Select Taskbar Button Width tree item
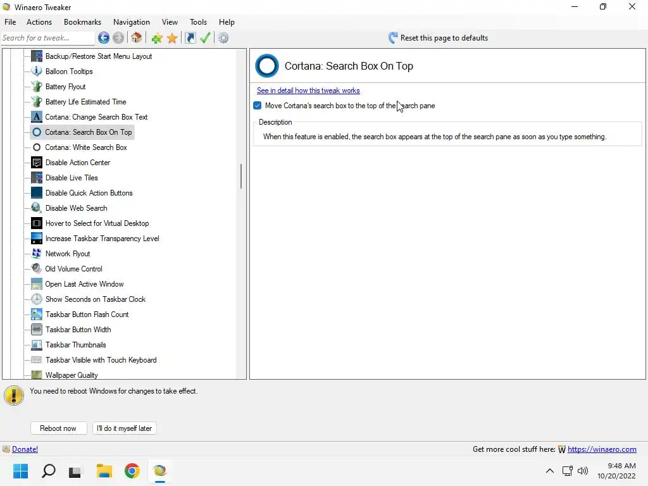648x486 pixels. coord(78,330)
